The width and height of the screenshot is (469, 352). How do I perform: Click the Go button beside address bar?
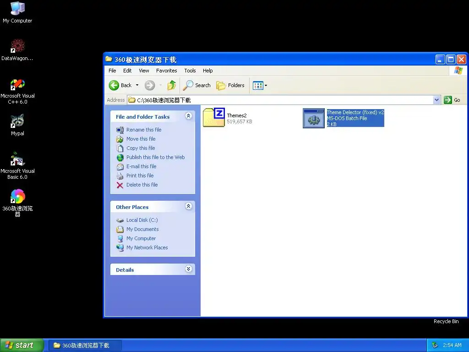click(x=452, y=100)
